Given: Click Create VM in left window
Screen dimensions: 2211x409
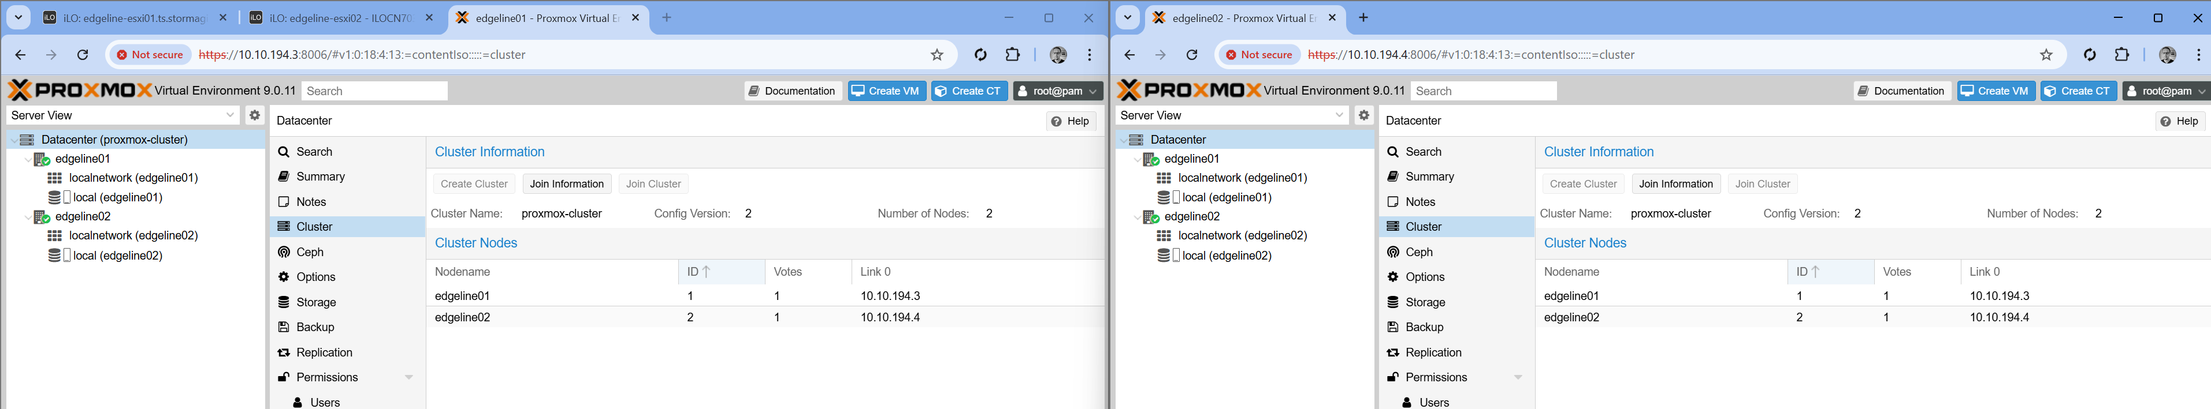Looking at the screenshot, I should (887, 91).
